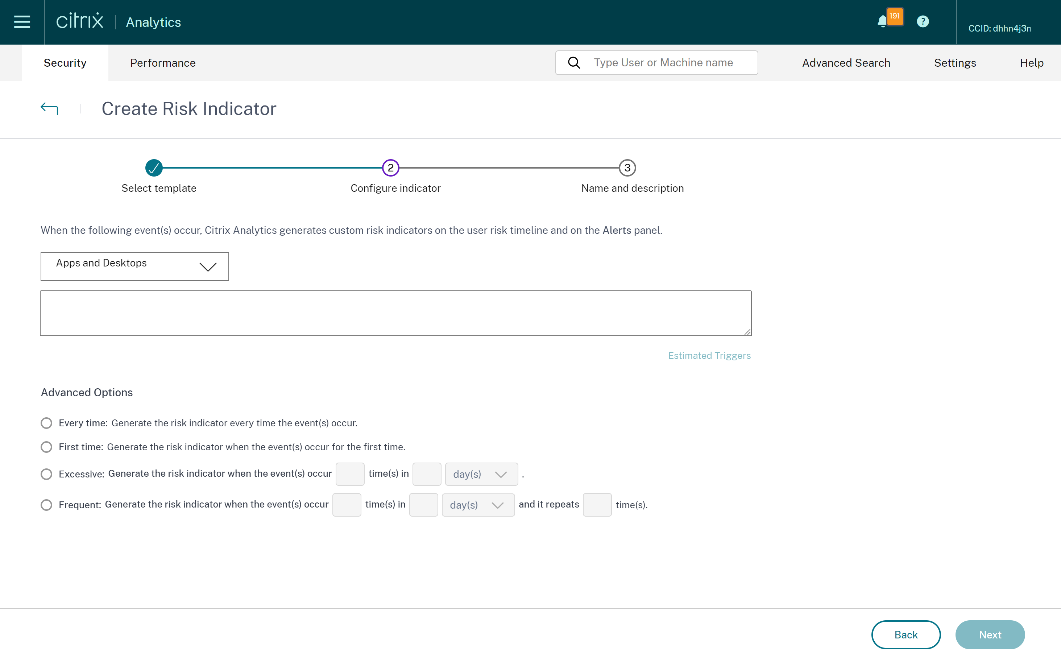Click step 3 Name and description circle
The width and height of the screenshot is (1061, 658).
pos(627,167)
